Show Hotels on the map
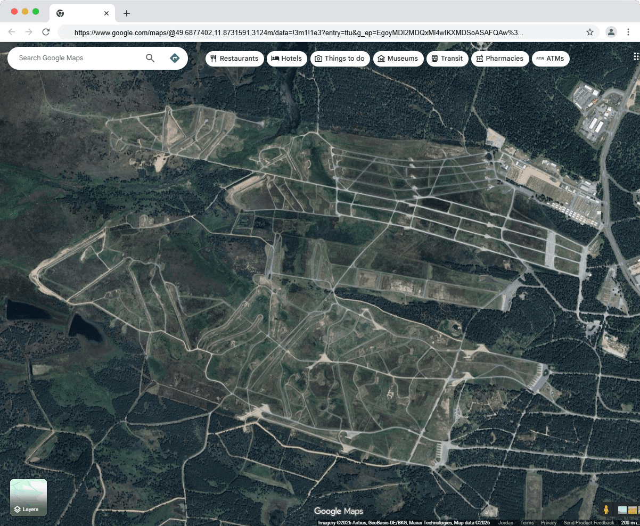The width and height of the screenshot is (640, 526). pyautogui.click(x=286, y=59)
